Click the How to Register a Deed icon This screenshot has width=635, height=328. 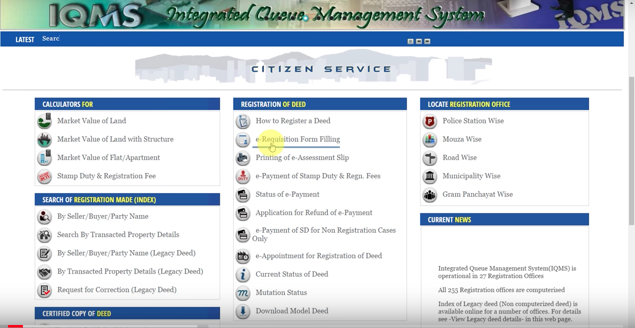[x=243, y=121]
